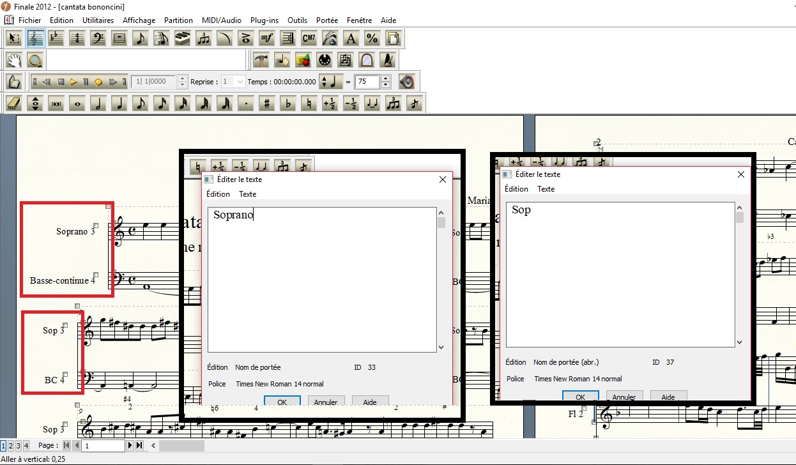Pick the Eraser in Simple Entry palette

[x=14, y=103]
